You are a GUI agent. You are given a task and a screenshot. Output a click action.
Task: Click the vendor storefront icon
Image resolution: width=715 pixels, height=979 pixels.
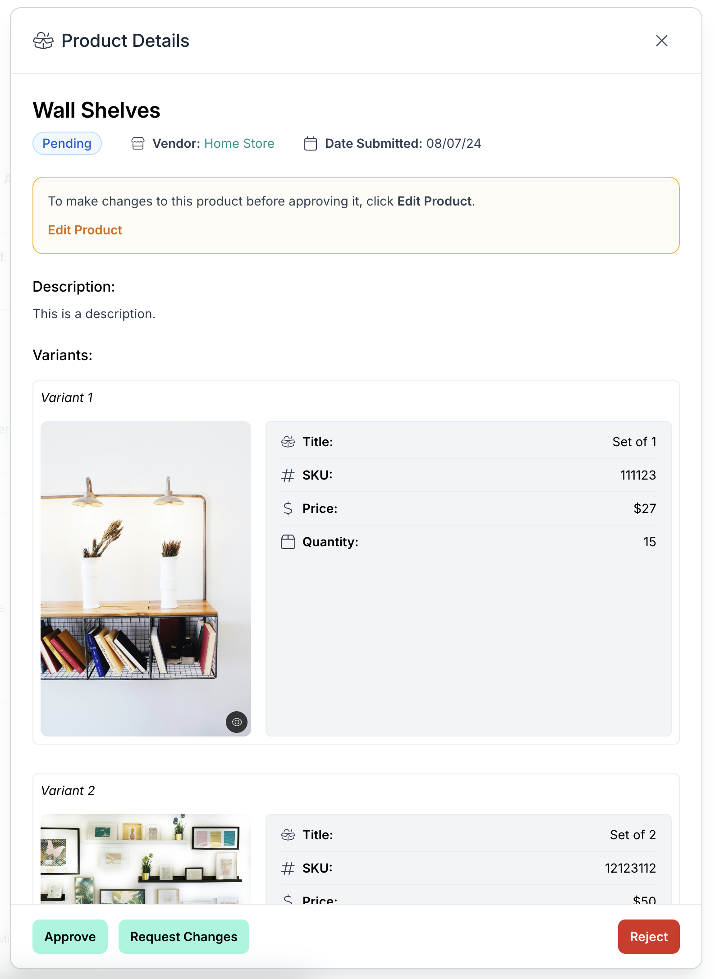click(x=138, y=143)
